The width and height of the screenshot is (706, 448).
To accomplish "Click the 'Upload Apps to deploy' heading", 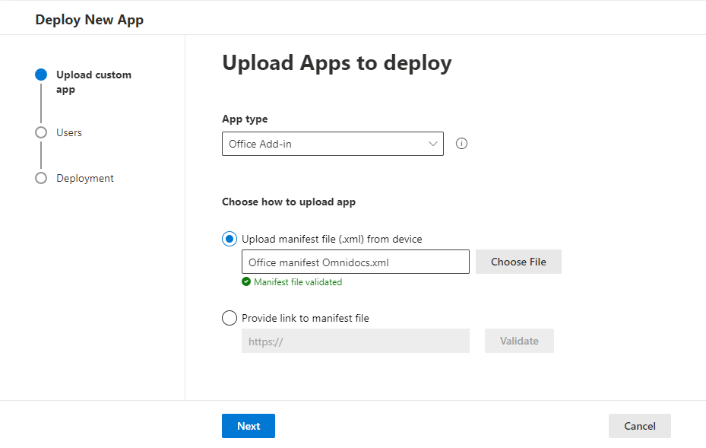I will tap(337, 63).
